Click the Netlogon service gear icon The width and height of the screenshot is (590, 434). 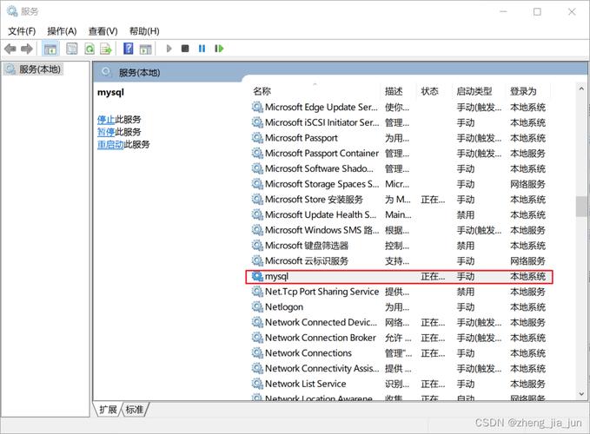[x=257, y=307]
